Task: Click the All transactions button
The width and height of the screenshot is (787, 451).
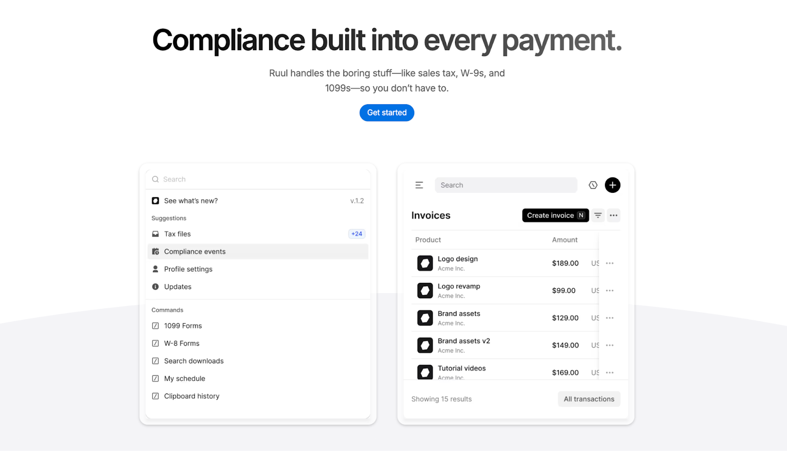Action: tap(589, 399)
